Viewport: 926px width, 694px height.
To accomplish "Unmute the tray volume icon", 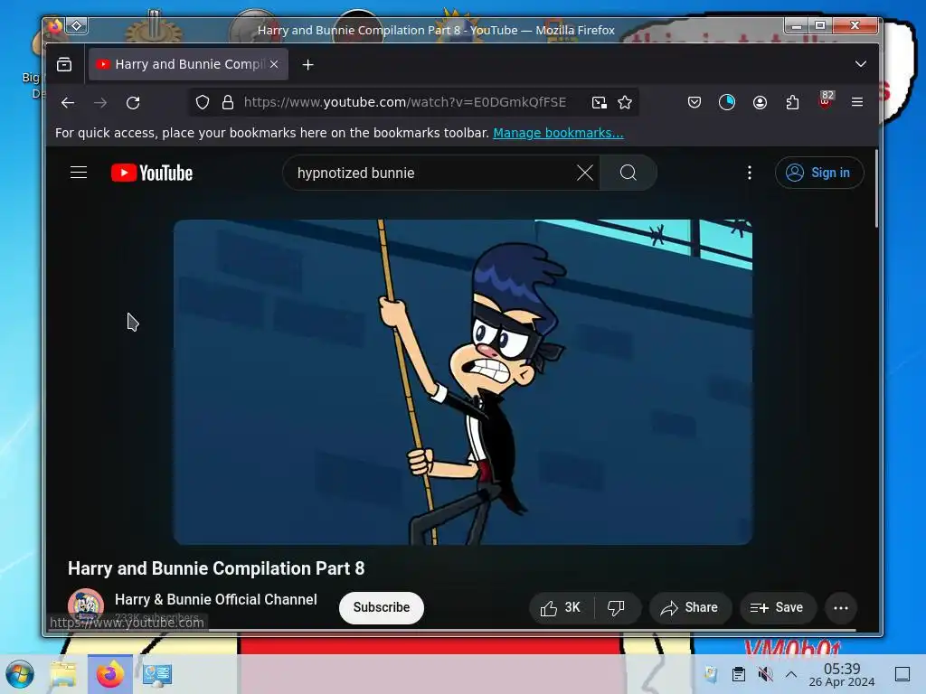I will [x=765, y=674].
